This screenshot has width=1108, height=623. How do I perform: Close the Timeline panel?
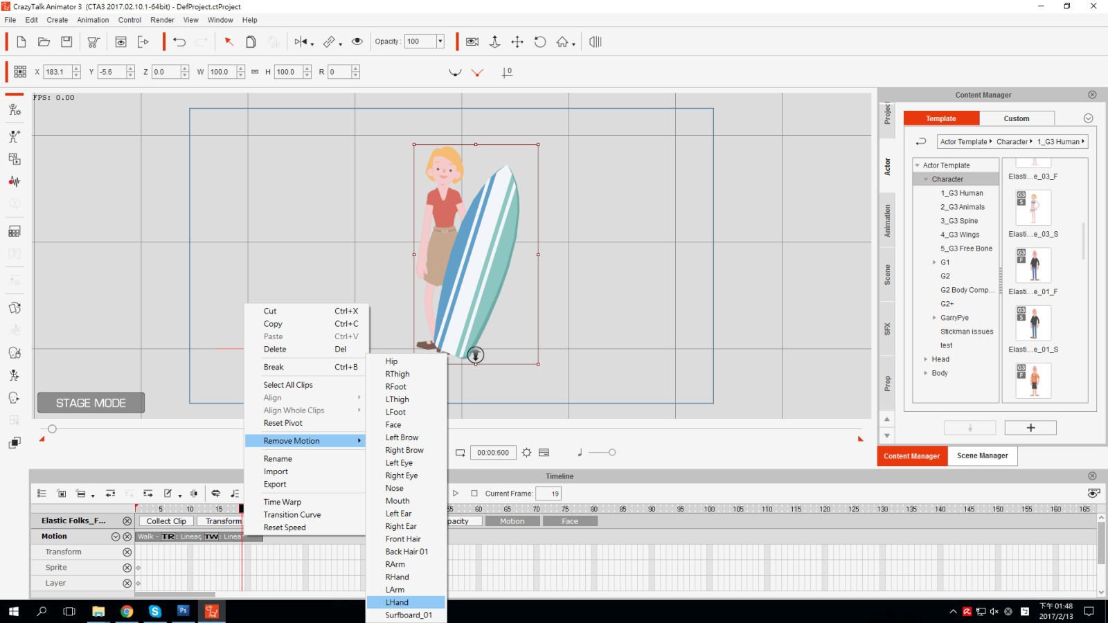coord(1092,476)
